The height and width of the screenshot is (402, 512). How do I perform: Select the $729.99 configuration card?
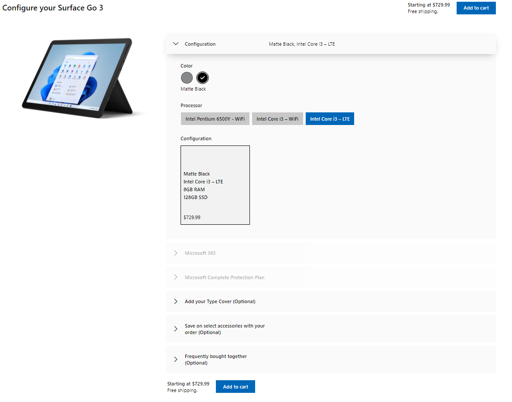point(215,185)
